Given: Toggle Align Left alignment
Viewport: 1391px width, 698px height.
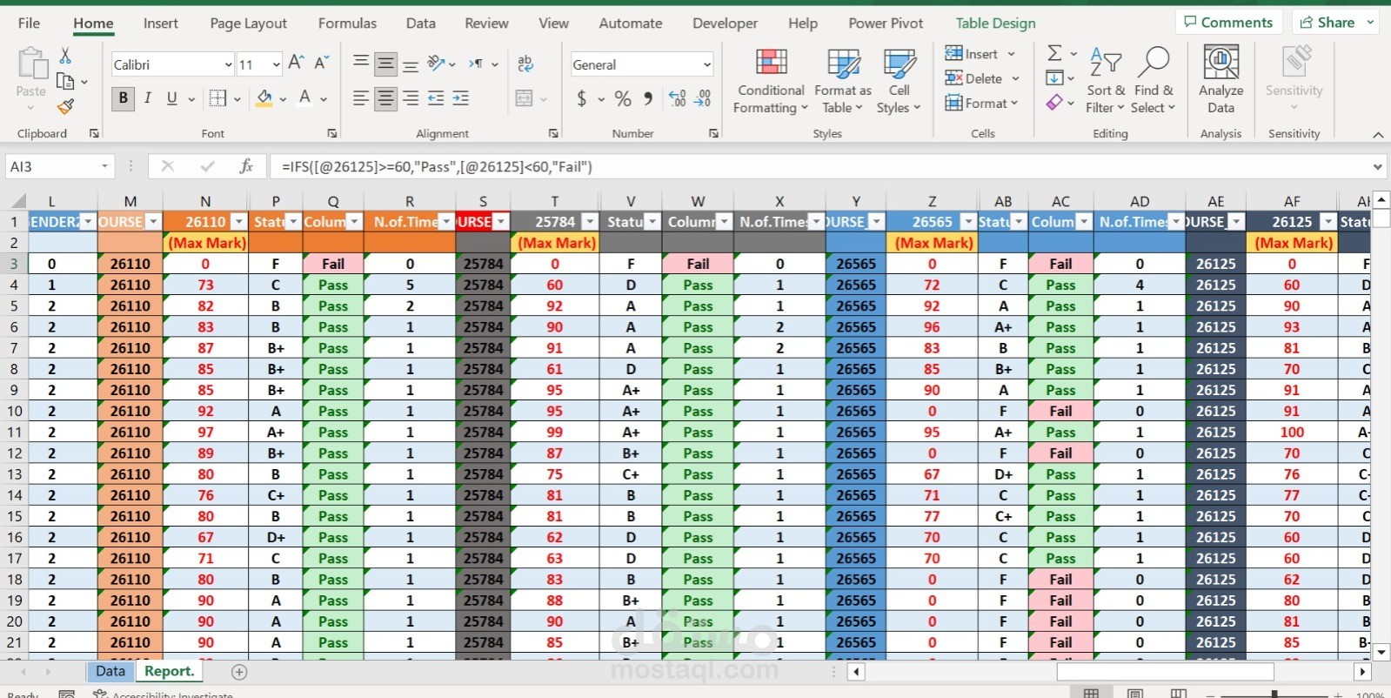Looking at the screenshot, I should coord(360,98).
